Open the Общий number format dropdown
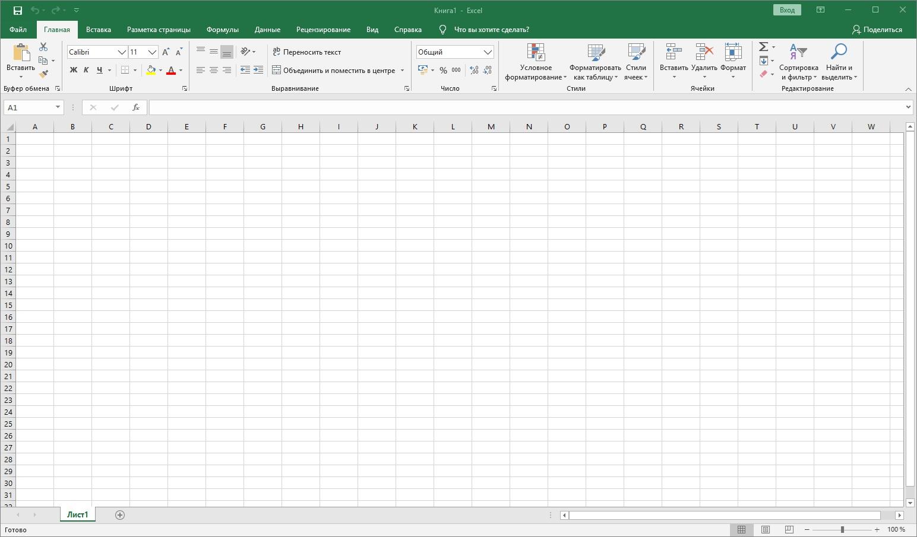Screen dimensions: 917x537 tap(488, 52)
